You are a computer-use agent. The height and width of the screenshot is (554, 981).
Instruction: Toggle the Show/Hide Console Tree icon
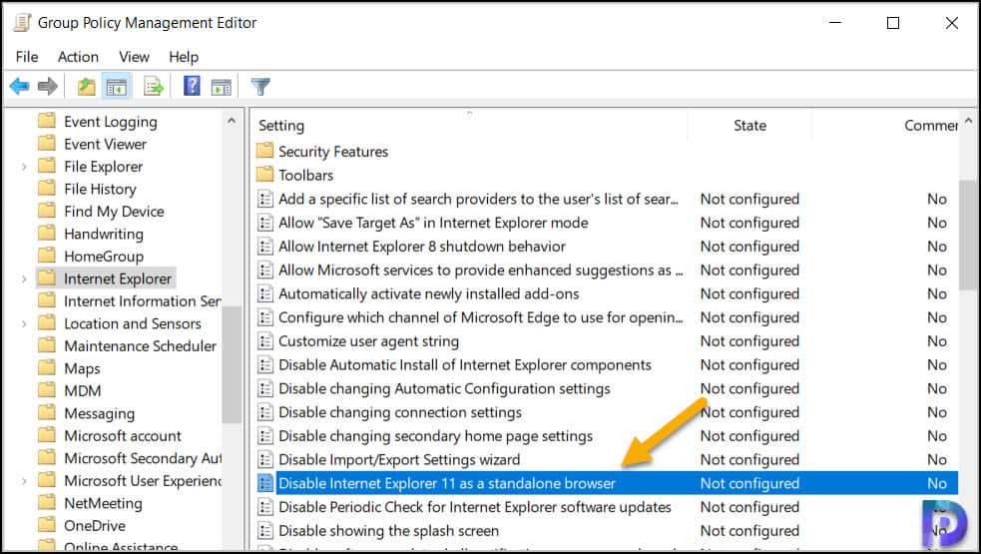117,87
